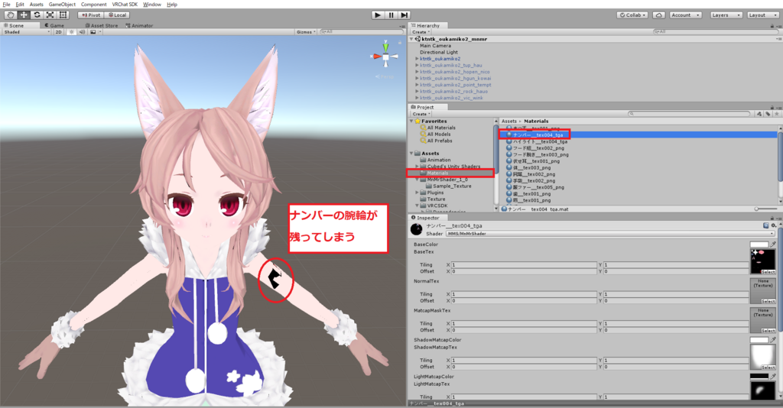The height and width of the screenshot is (408, 783).
Task: Open the Component menu
Action: 94,4
